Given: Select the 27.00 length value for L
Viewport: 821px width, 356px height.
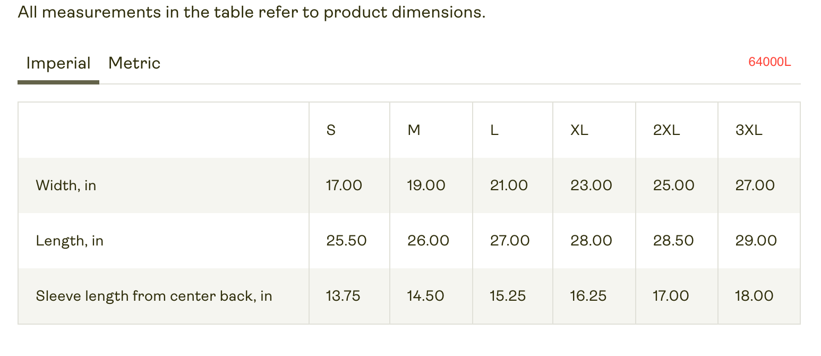Looking at the screenshot, I should point(510,241).
